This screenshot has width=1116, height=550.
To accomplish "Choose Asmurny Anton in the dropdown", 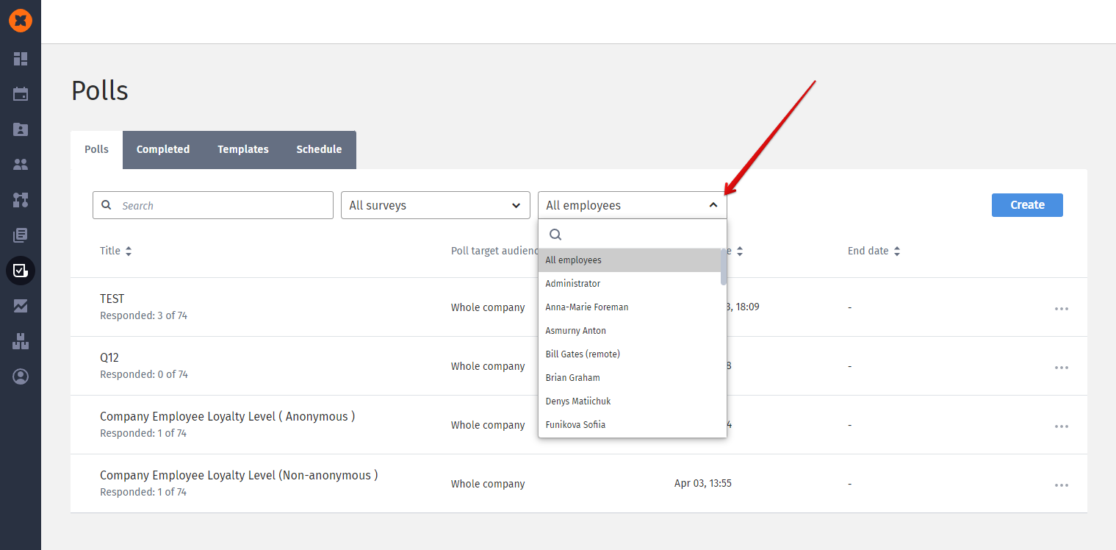I will click(x=630, y=331).
